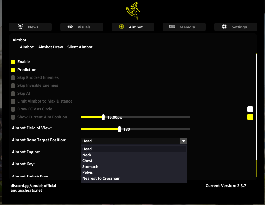Click the Aimbot Field of View slider handle
265x205 pixels.
(x=119, y=129)
